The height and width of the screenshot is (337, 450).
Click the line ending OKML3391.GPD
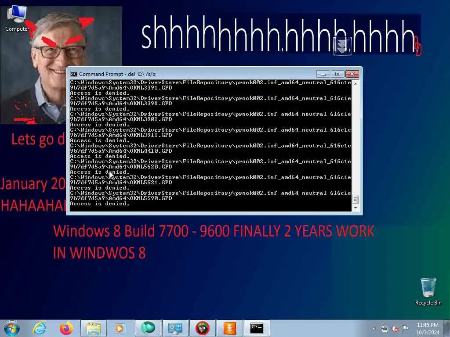tap(121, 88)
